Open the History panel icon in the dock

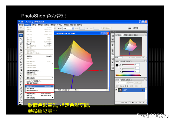click(113, 36)
